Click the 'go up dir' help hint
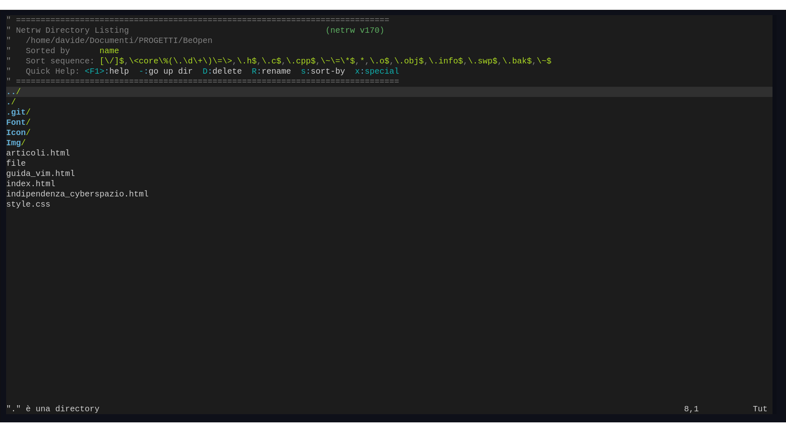Image resolution: width=786 pixels, height=442 pixels. coord(170,71)
